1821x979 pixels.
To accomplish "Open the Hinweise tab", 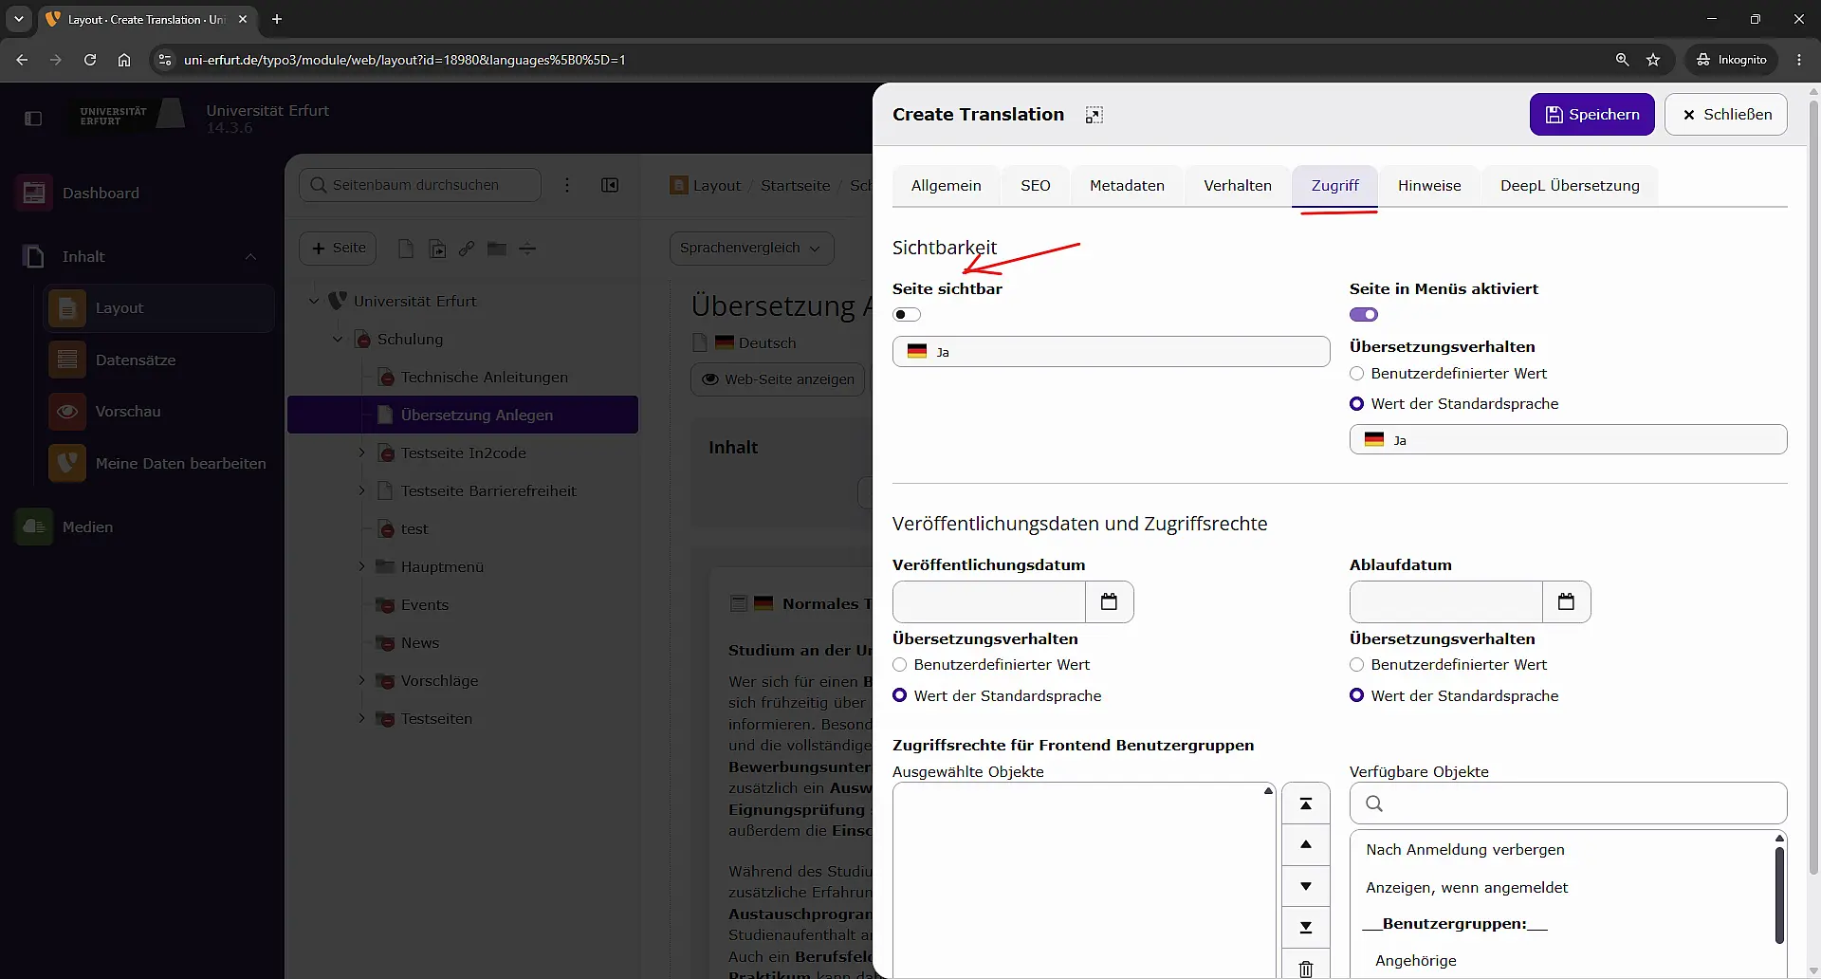I will (x=1428, y=185).
